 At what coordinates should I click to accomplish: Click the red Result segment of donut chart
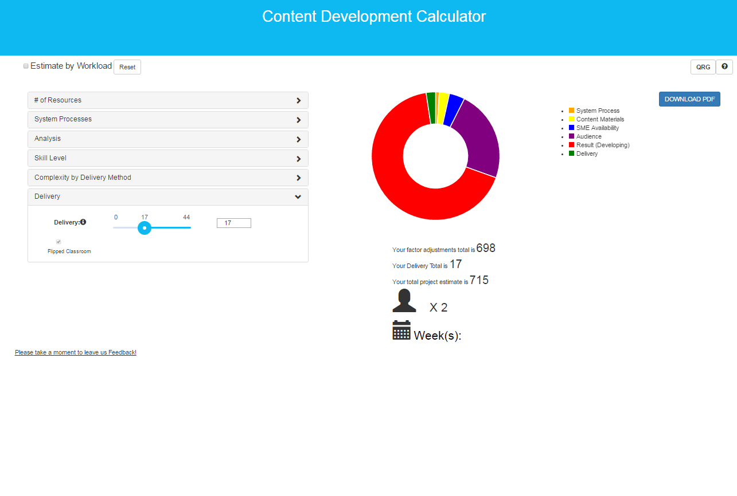click(x=401, y=189)
